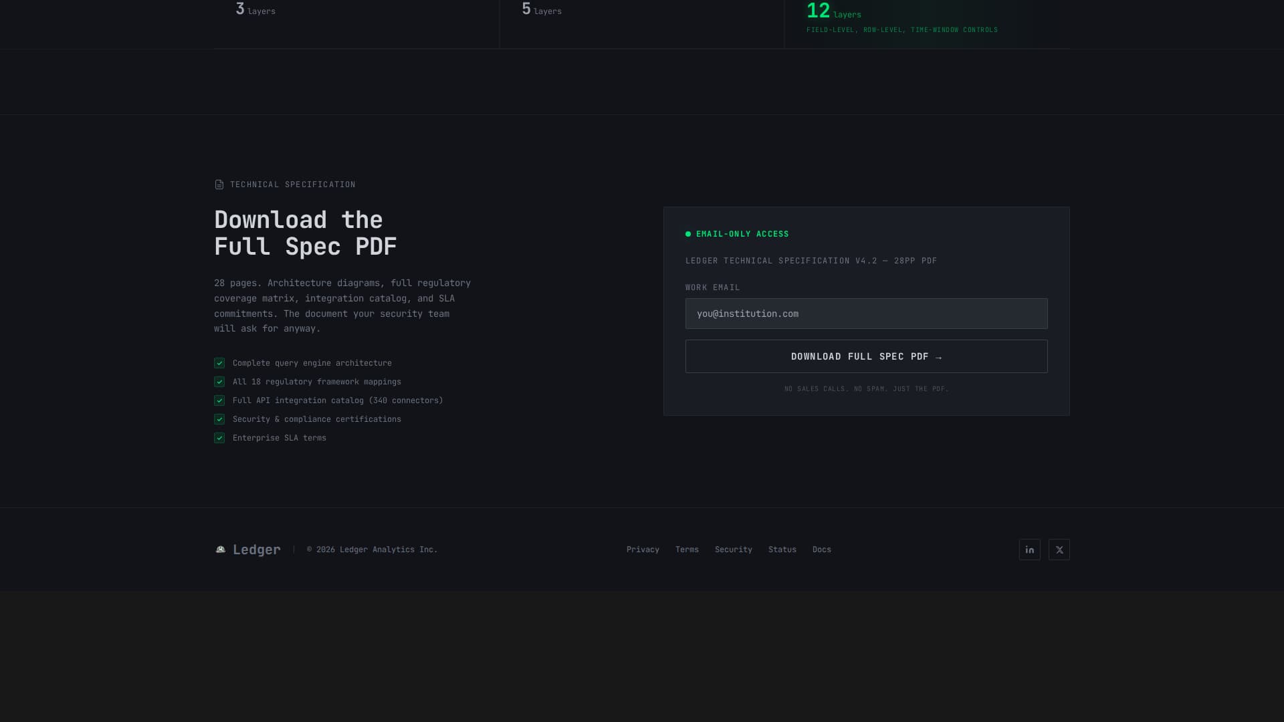This screenshot has height=722, width=1284.
Task: Click "FIELD-LEVEL, ROW-LEVEL, TIME-WINDOW CONTROLS" caption
Action: point(902,30)
